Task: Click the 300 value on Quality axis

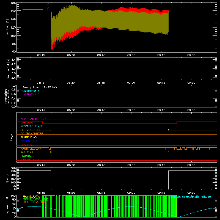Action: pyautogui.click(x=13, y=168)
